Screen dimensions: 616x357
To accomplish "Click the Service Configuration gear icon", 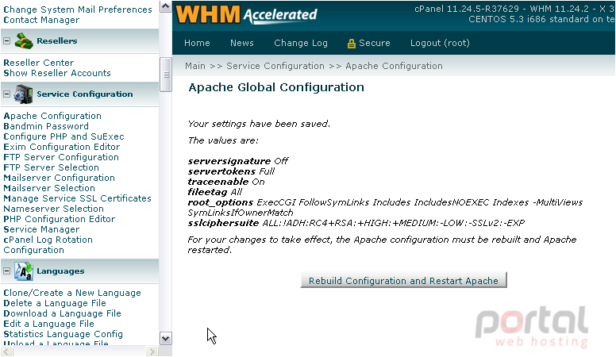I will tap(23, 94).
